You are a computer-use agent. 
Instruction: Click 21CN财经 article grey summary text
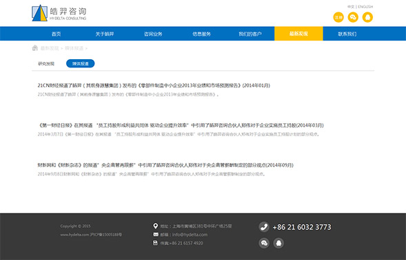tap(128, 95)
